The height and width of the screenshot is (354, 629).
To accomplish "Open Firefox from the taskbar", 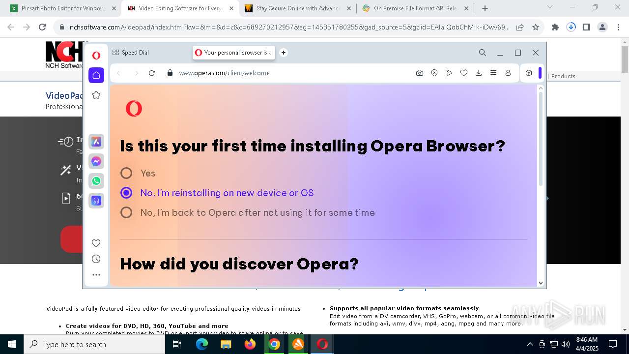I will 250,344.
